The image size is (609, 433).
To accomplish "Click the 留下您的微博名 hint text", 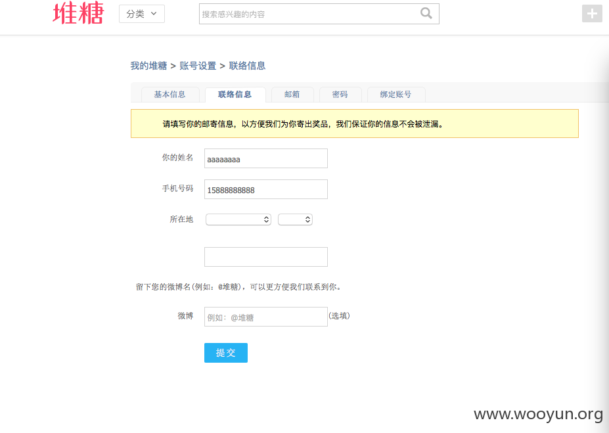I will click(x=239, y=287).
